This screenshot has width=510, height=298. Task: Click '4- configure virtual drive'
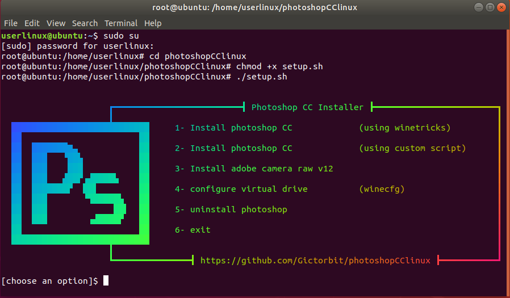tap(241, 189)
